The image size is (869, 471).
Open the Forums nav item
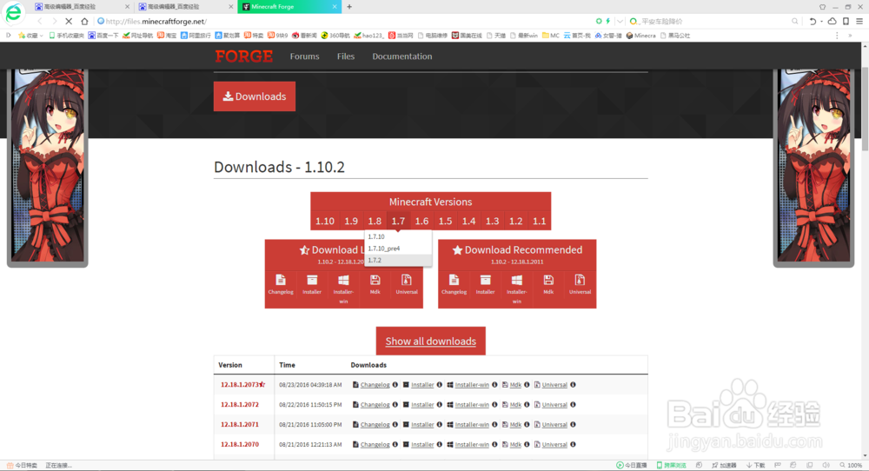304,56
